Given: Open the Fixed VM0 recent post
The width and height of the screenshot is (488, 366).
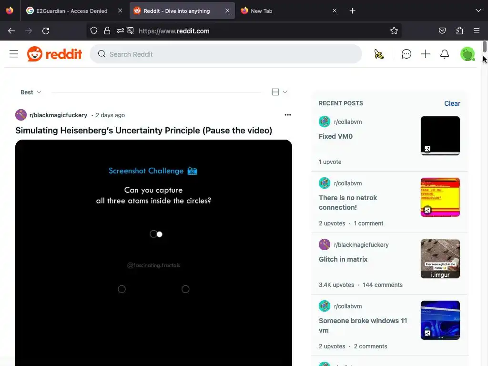Looking at the screenshot, I should pos(335,136).
